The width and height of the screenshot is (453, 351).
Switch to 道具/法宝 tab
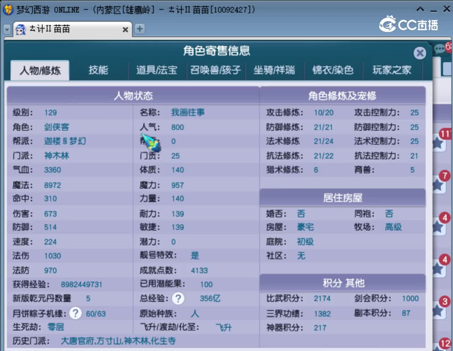(157, 70)
